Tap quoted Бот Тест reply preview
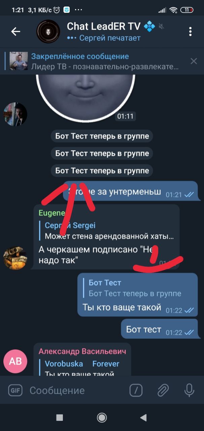Image resolution: width=204 pixels, height=431 pixels. [x=138, y=288]
